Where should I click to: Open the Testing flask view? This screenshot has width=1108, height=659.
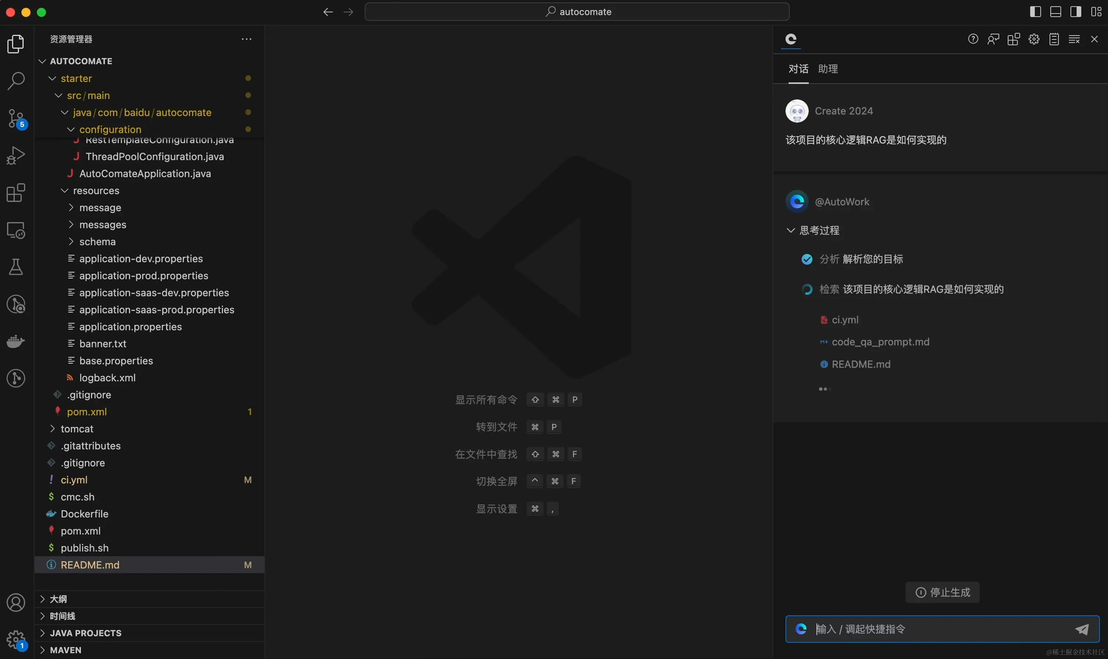[x=16, y=267]
